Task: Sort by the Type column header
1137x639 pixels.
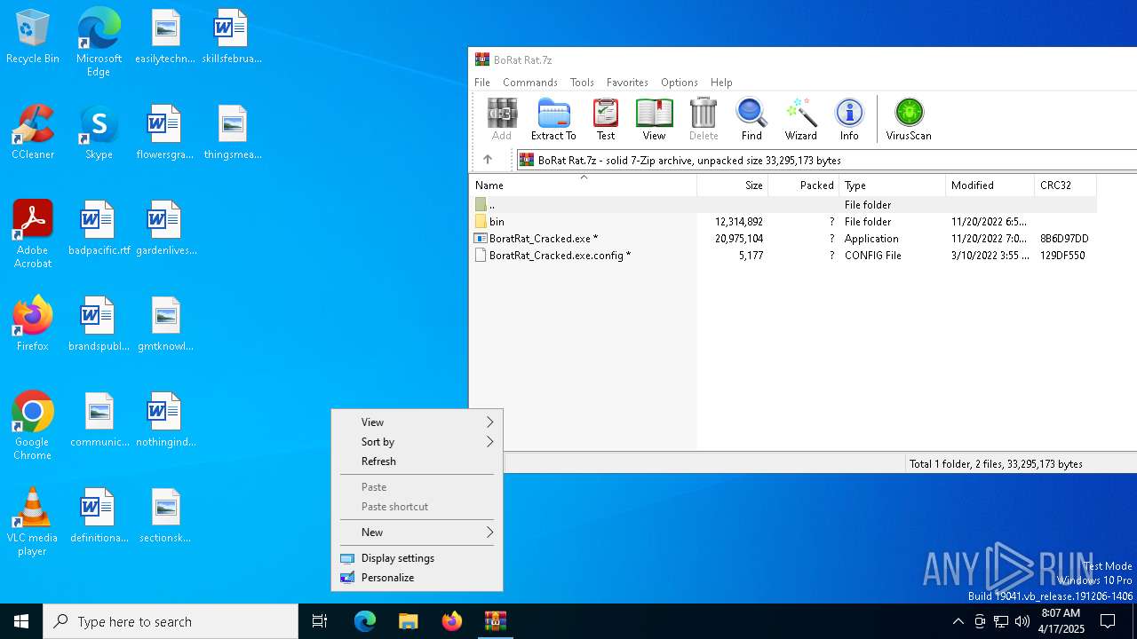Action: click(893, 185)
